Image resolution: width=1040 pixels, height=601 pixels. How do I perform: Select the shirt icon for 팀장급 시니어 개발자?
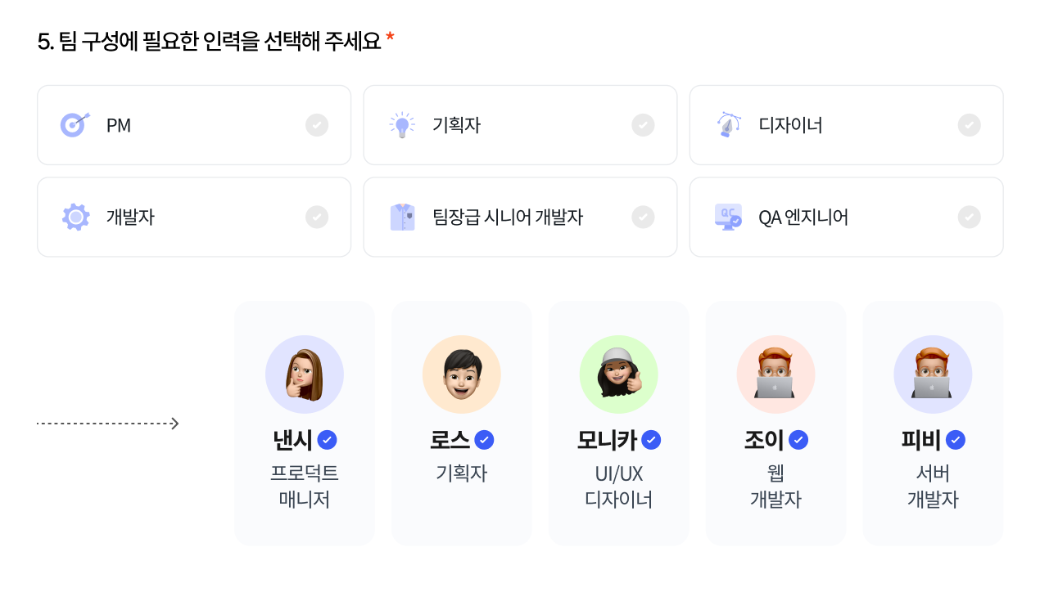(x=401, y=217)
